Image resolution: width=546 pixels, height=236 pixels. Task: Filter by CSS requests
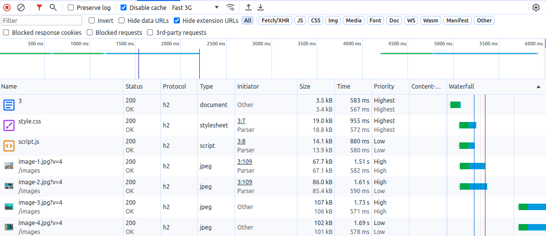click(315, 20)
